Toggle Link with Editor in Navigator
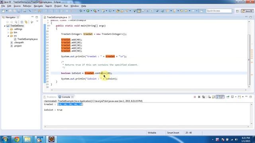This screenshot has width=255, height=143. pyautogui.click(x=26, y=22)
